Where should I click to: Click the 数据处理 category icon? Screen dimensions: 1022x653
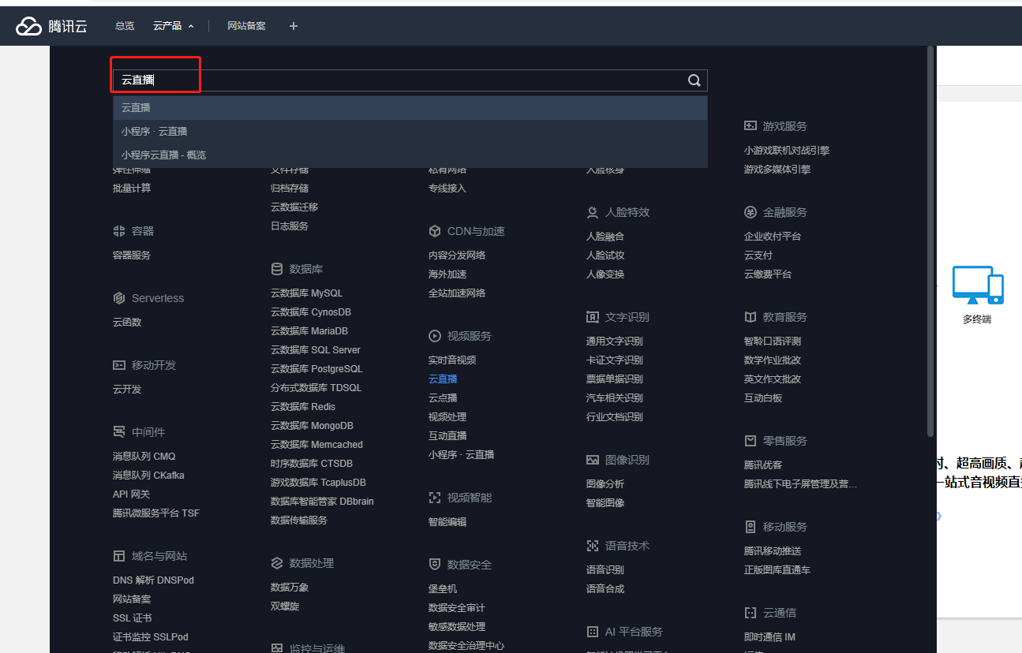click(277, 563)
